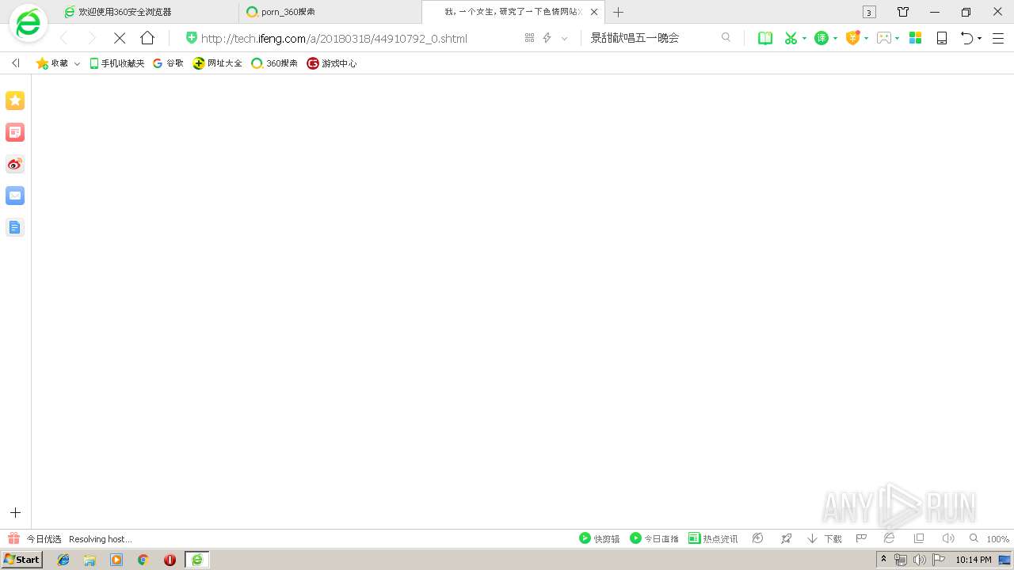1014x570 pixels.
Task: Click the game controller icon
Action: (x=884, y=38)
